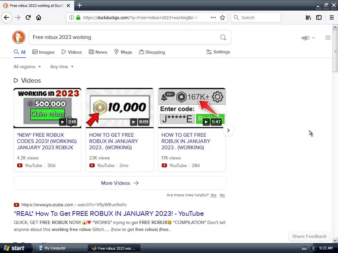The width and height of the screenshot is (338, 253).
Task: Open the Firefox hamburger menu
Action: tap(332, 17)
